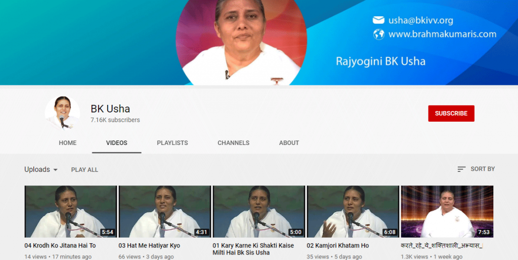Click title 04 Krodh Ko Jitana Hai To
Viewport: 518px width, 260px height.
60,246
